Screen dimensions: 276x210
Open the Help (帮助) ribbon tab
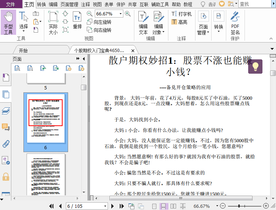(x=176, y=4)
